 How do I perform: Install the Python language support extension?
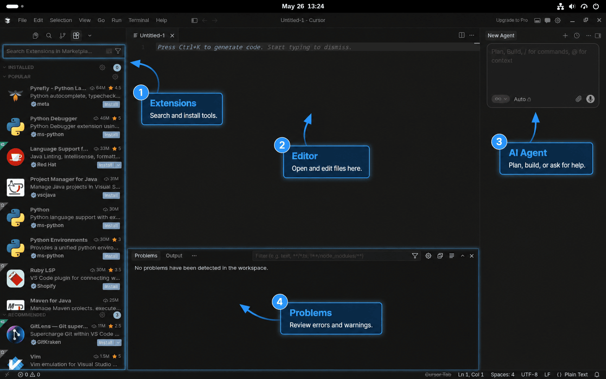[x=111, y=225]
